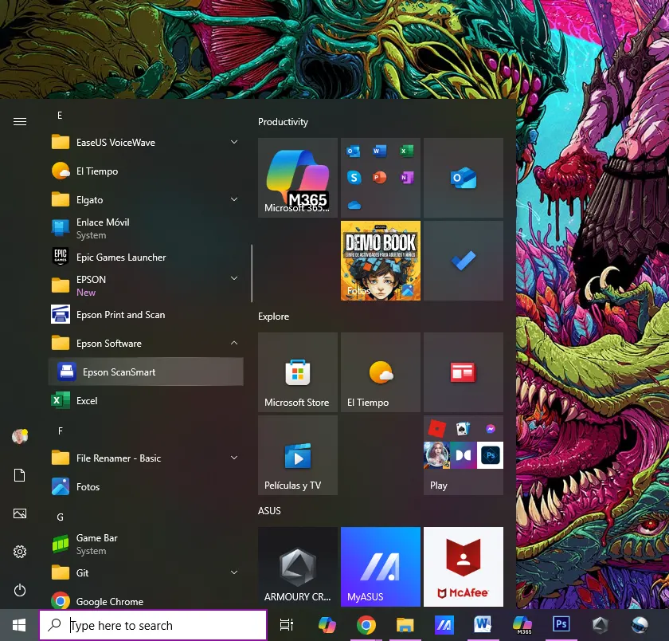This screenshot has height=641, width=669.
Task: Open the McAfee tile
Action: 464,567
